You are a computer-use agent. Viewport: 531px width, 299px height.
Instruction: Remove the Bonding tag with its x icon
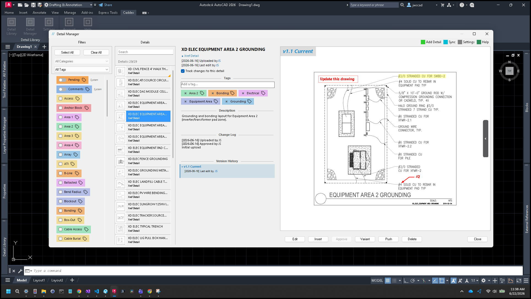213,93
